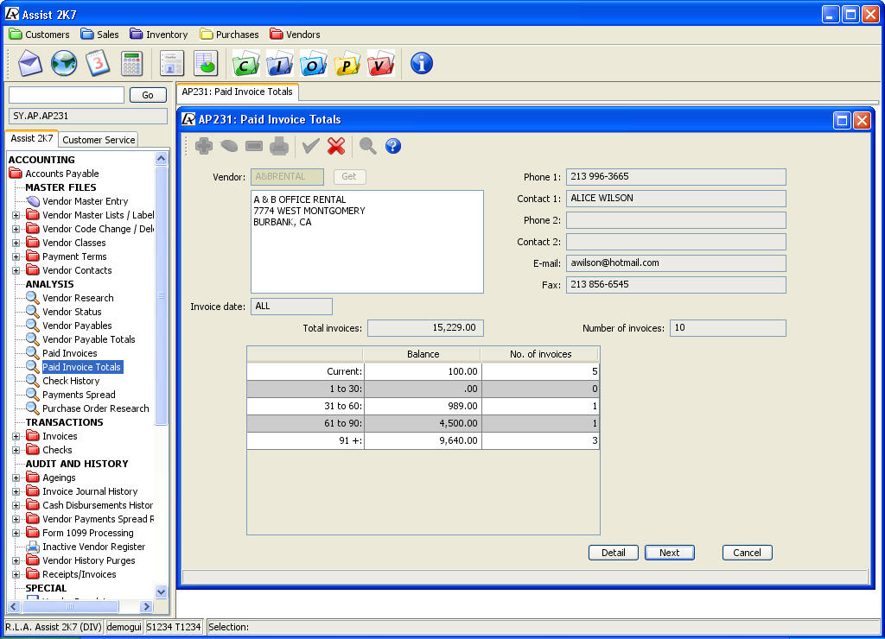Open the mail envelope toolbar icon
Screen dimensions: 885x639
pyautogui.click(x=30, y=63)
